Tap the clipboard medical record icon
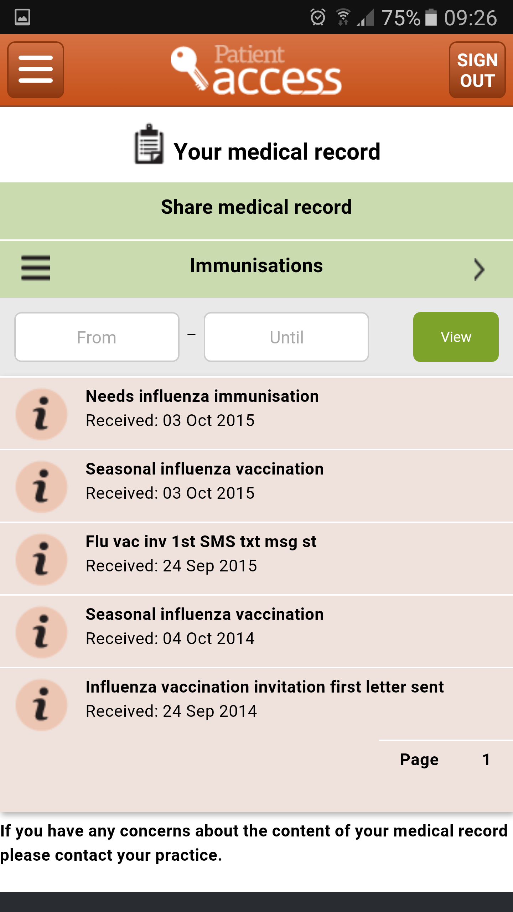Screen dimensions: 513x912 click(149, 144)
